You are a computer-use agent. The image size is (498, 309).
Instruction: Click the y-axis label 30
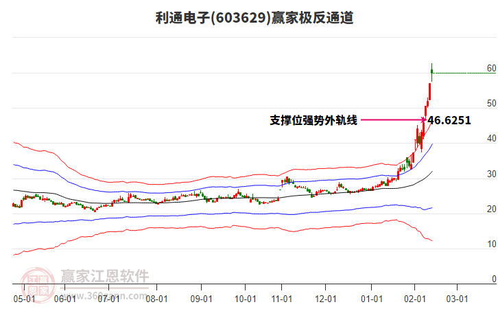(491, 174)
